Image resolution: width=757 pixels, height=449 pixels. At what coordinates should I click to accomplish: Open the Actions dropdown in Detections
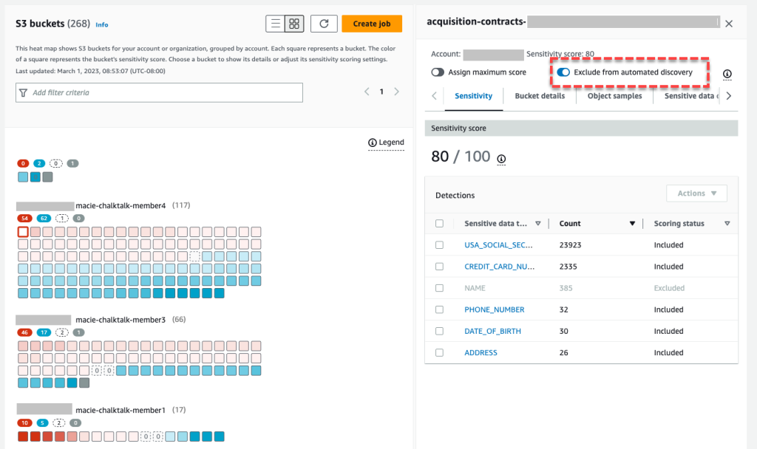(696, 193)
